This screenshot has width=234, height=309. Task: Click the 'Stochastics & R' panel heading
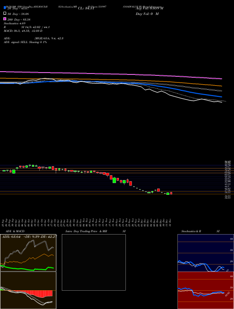(x=191, y=231)
